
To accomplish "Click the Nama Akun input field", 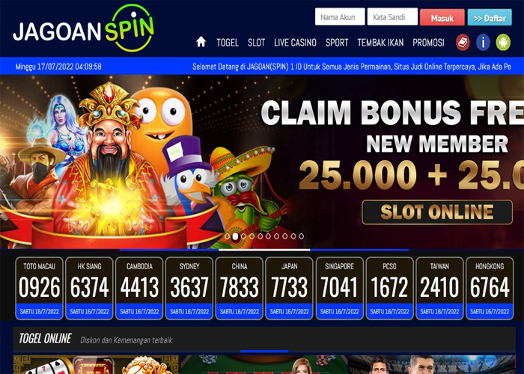I will pos(340,16).
